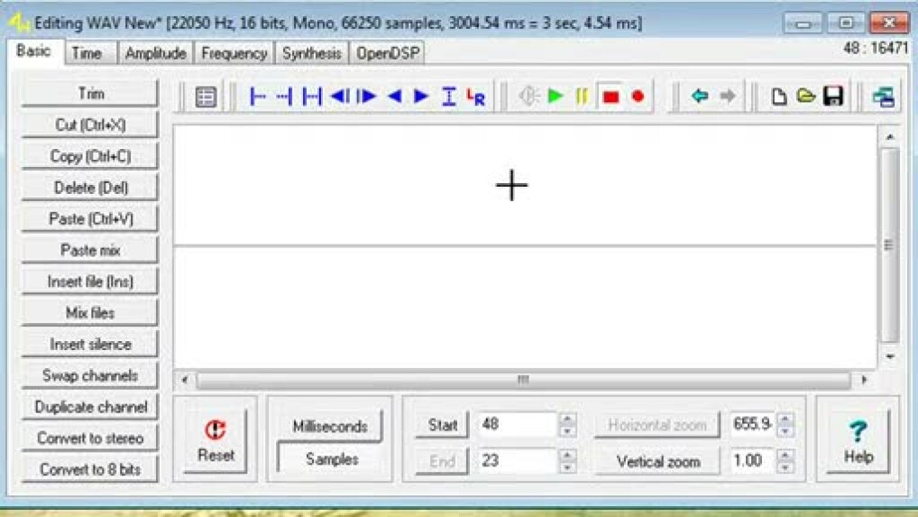This screenshot has width=918, height=517.
Task: Click the Insert silence button
Action: [90, 345]
